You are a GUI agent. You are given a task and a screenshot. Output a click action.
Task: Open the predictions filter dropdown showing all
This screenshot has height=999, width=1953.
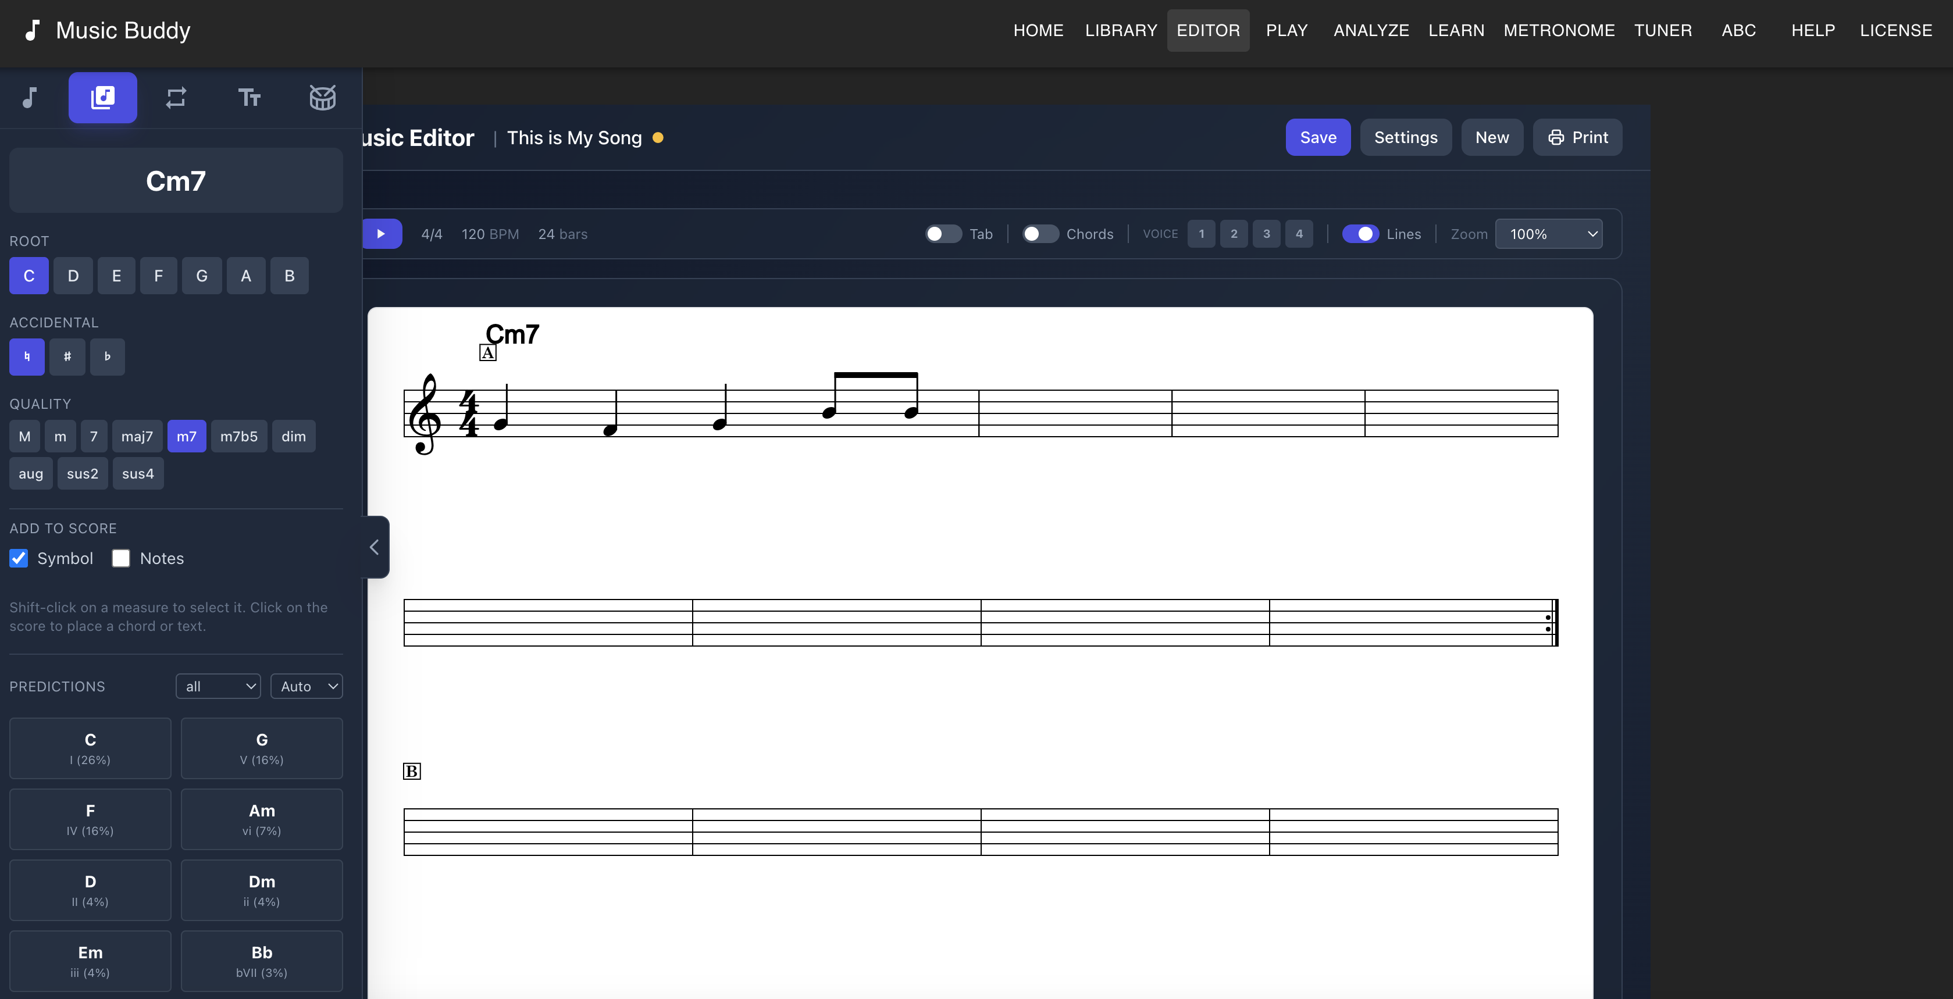coord(218,686)
